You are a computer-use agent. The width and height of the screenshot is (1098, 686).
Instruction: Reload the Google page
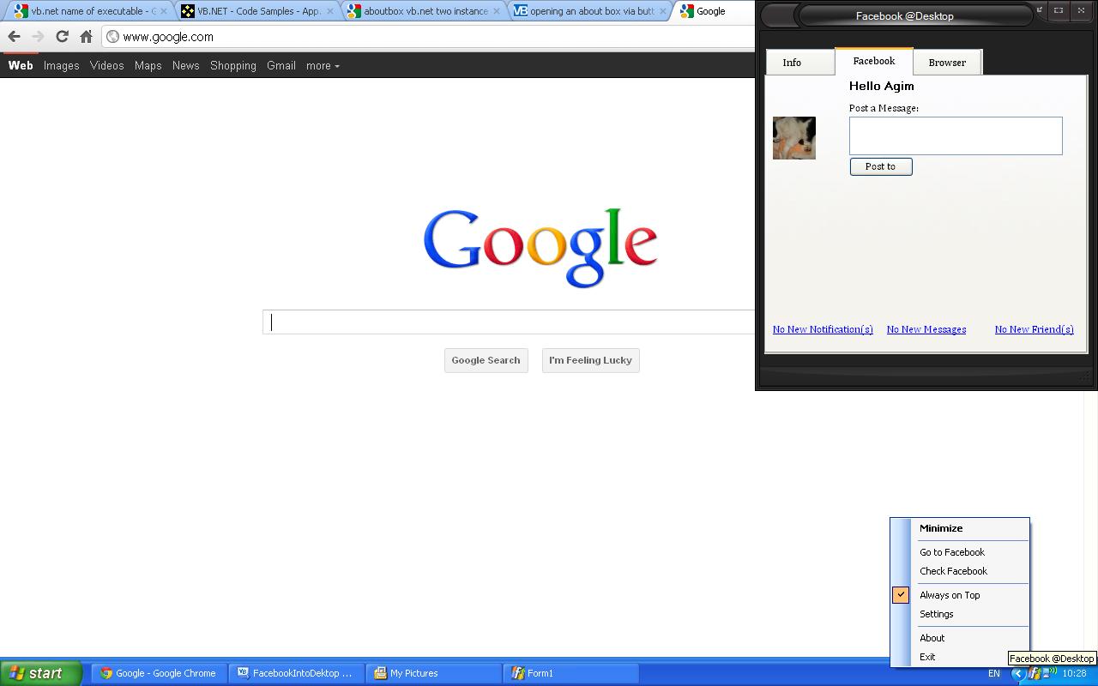62,37
